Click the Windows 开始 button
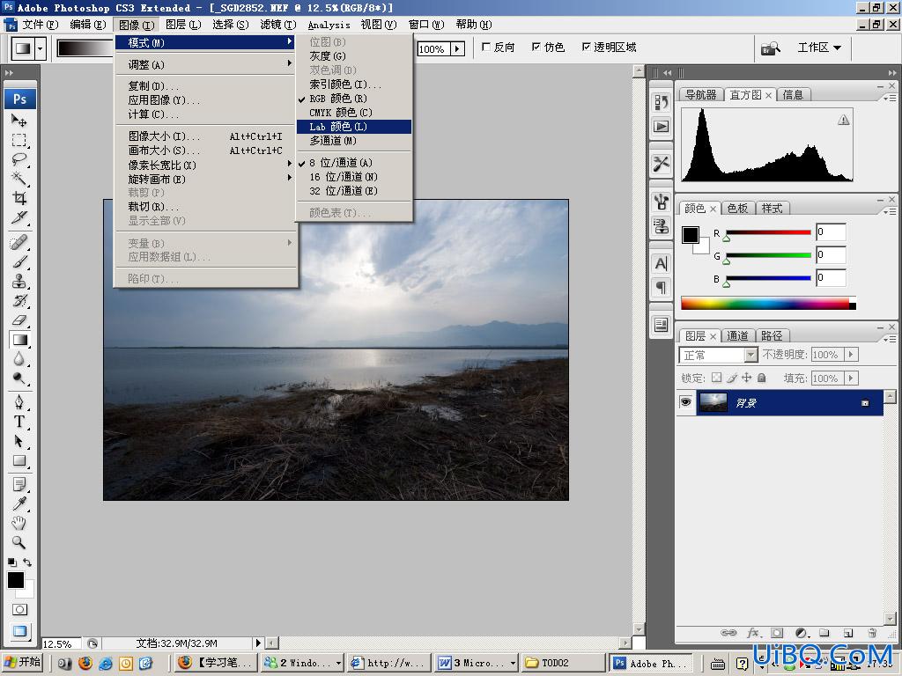Image resolution: width=902 pixels, height=676 pixels. (x=23, y=662)
